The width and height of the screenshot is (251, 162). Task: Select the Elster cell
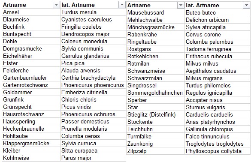tap(31, 63)
